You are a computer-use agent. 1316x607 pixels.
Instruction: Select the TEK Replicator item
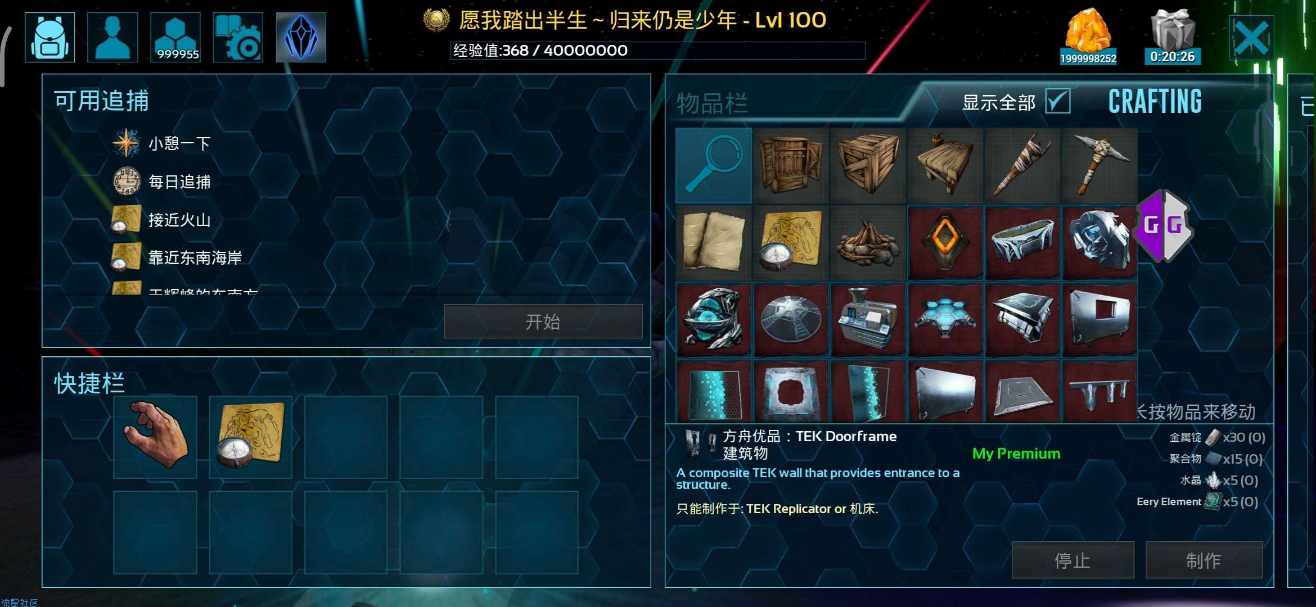pyautogui.click(x=868, y=320)
